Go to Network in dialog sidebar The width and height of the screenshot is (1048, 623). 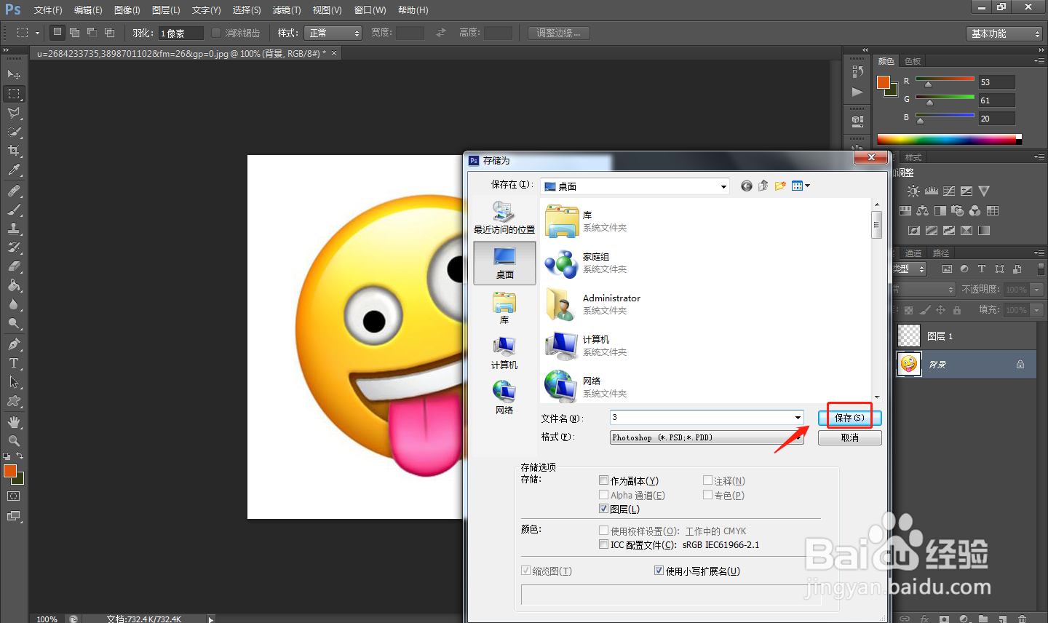504,398
